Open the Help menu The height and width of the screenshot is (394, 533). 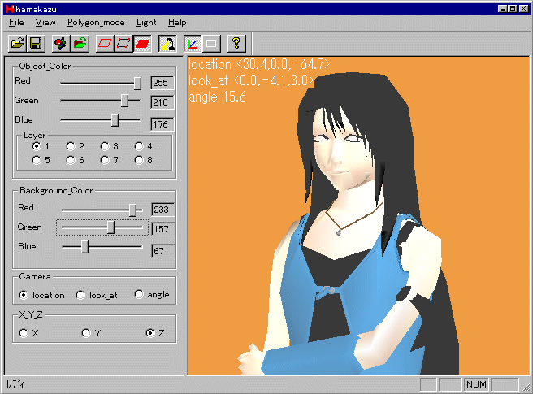(x=177, y=23)
